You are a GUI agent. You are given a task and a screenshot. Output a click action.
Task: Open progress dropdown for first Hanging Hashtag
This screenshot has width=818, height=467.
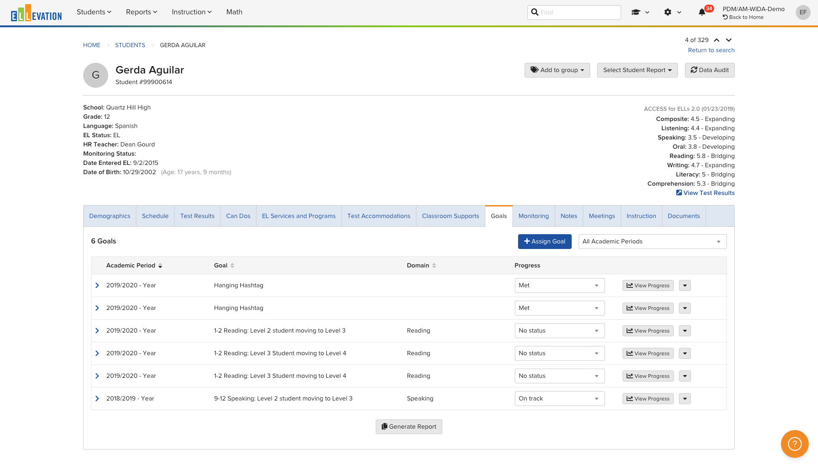560,285
